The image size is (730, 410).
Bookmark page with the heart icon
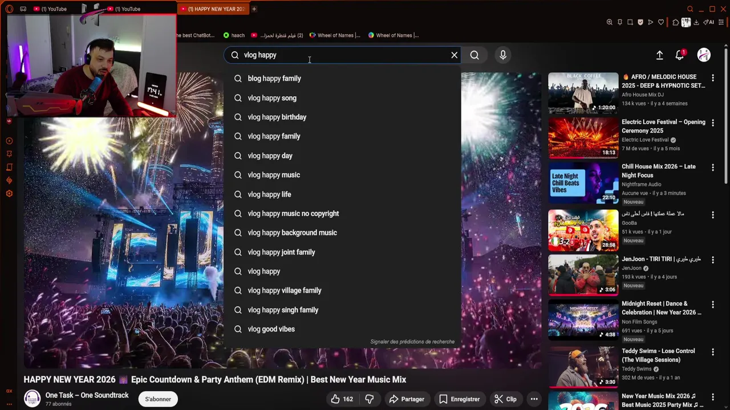[x=661, y=22]
